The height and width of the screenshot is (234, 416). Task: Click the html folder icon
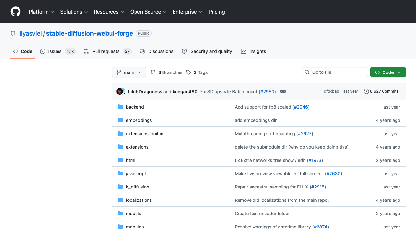(120, 160)
